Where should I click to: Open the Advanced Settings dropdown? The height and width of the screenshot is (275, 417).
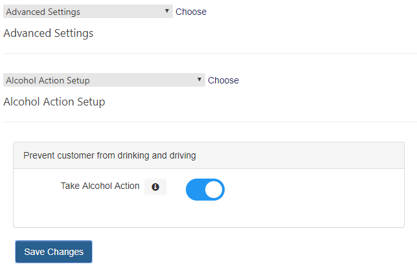tap(88, 12)
